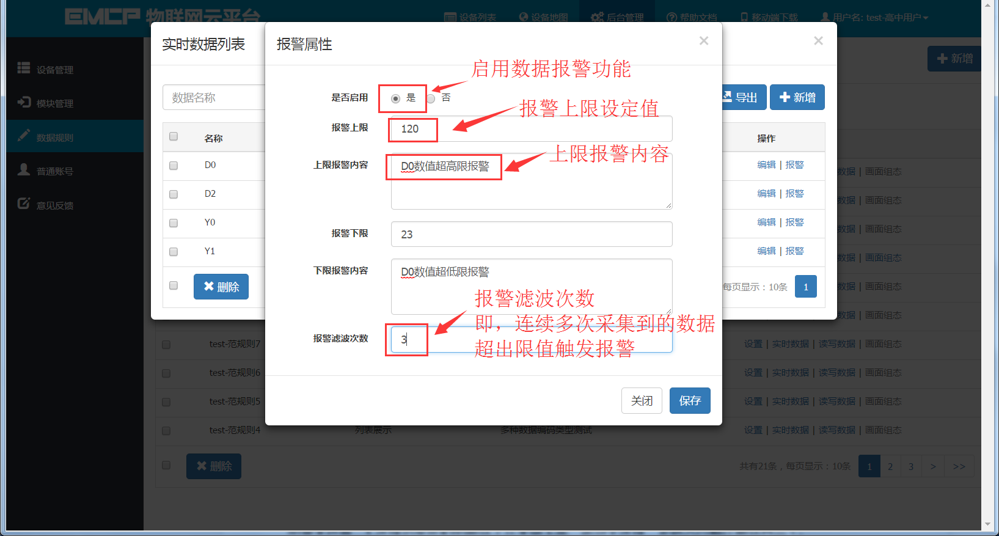The height and width of the screenshot is (536, 999).
Task: Close the 实时数据列表 panel with the X icon
Action: pos(818,41)
